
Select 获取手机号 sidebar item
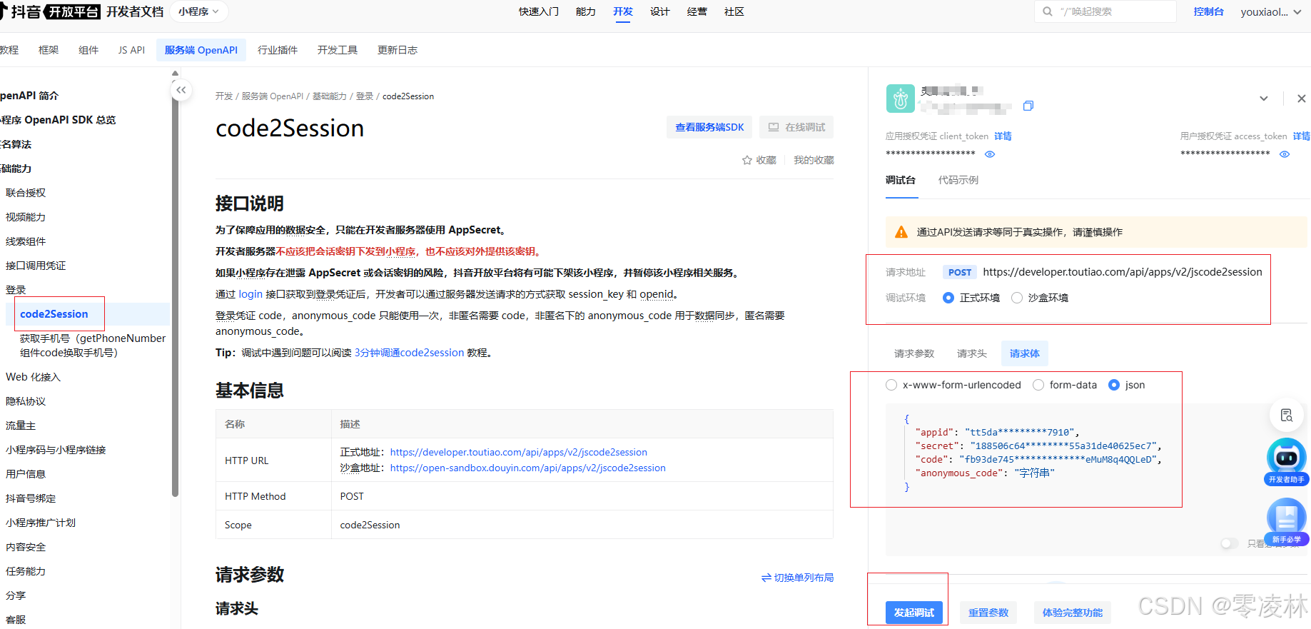point(93,346)
